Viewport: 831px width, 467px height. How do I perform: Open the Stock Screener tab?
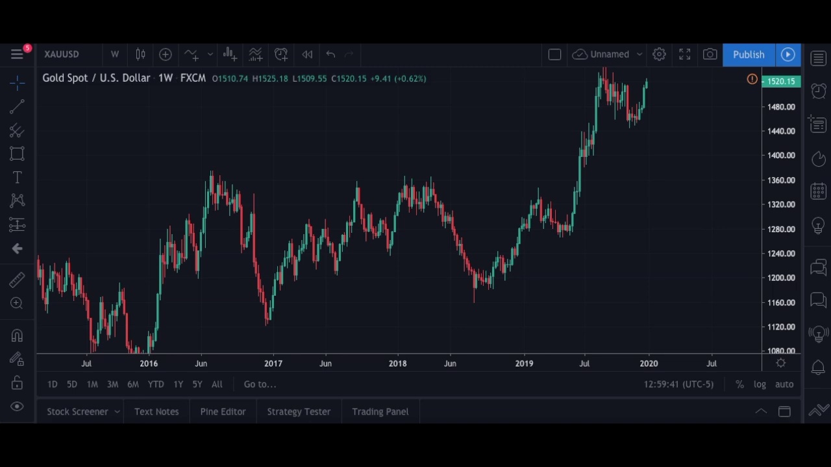click(77, 411)
